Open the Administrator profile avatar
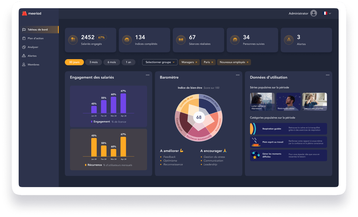358x217 pixels. (314, 13)
